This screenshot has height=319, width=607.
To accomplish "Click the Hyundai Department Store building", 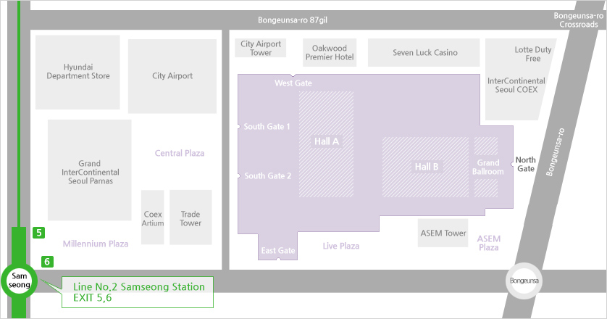I will pos(78,72).
